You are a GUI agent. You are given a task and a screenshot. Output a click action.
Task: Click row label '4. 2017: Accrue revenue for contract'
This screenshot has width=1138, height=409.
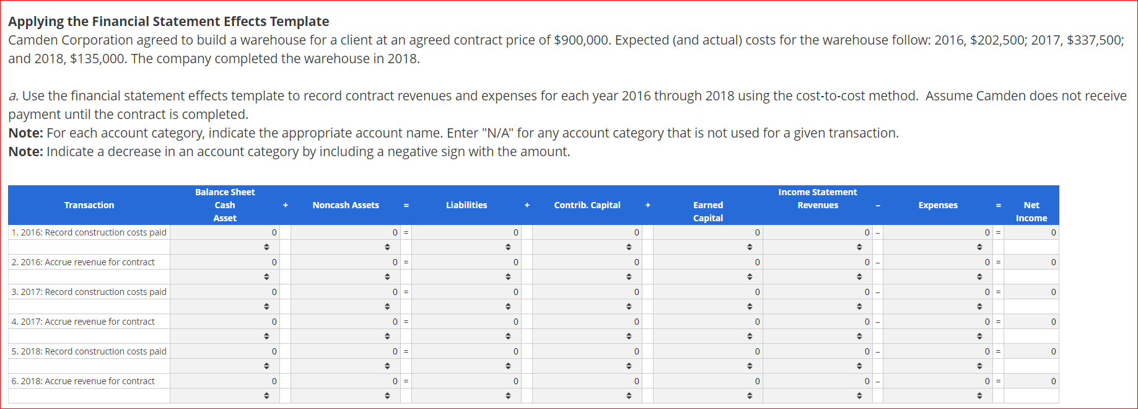[x=83, y=322]
